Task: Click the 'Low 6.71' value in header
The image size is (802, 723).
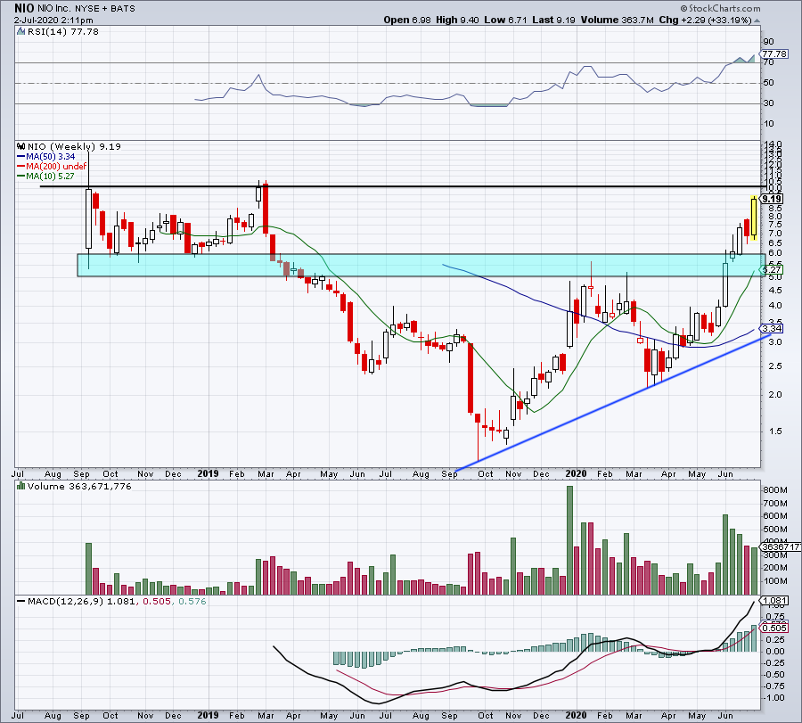Action: tap(505, 20)
